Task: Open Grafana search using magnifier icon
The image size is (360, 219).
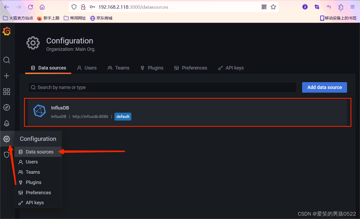Action: click(7, 60)
